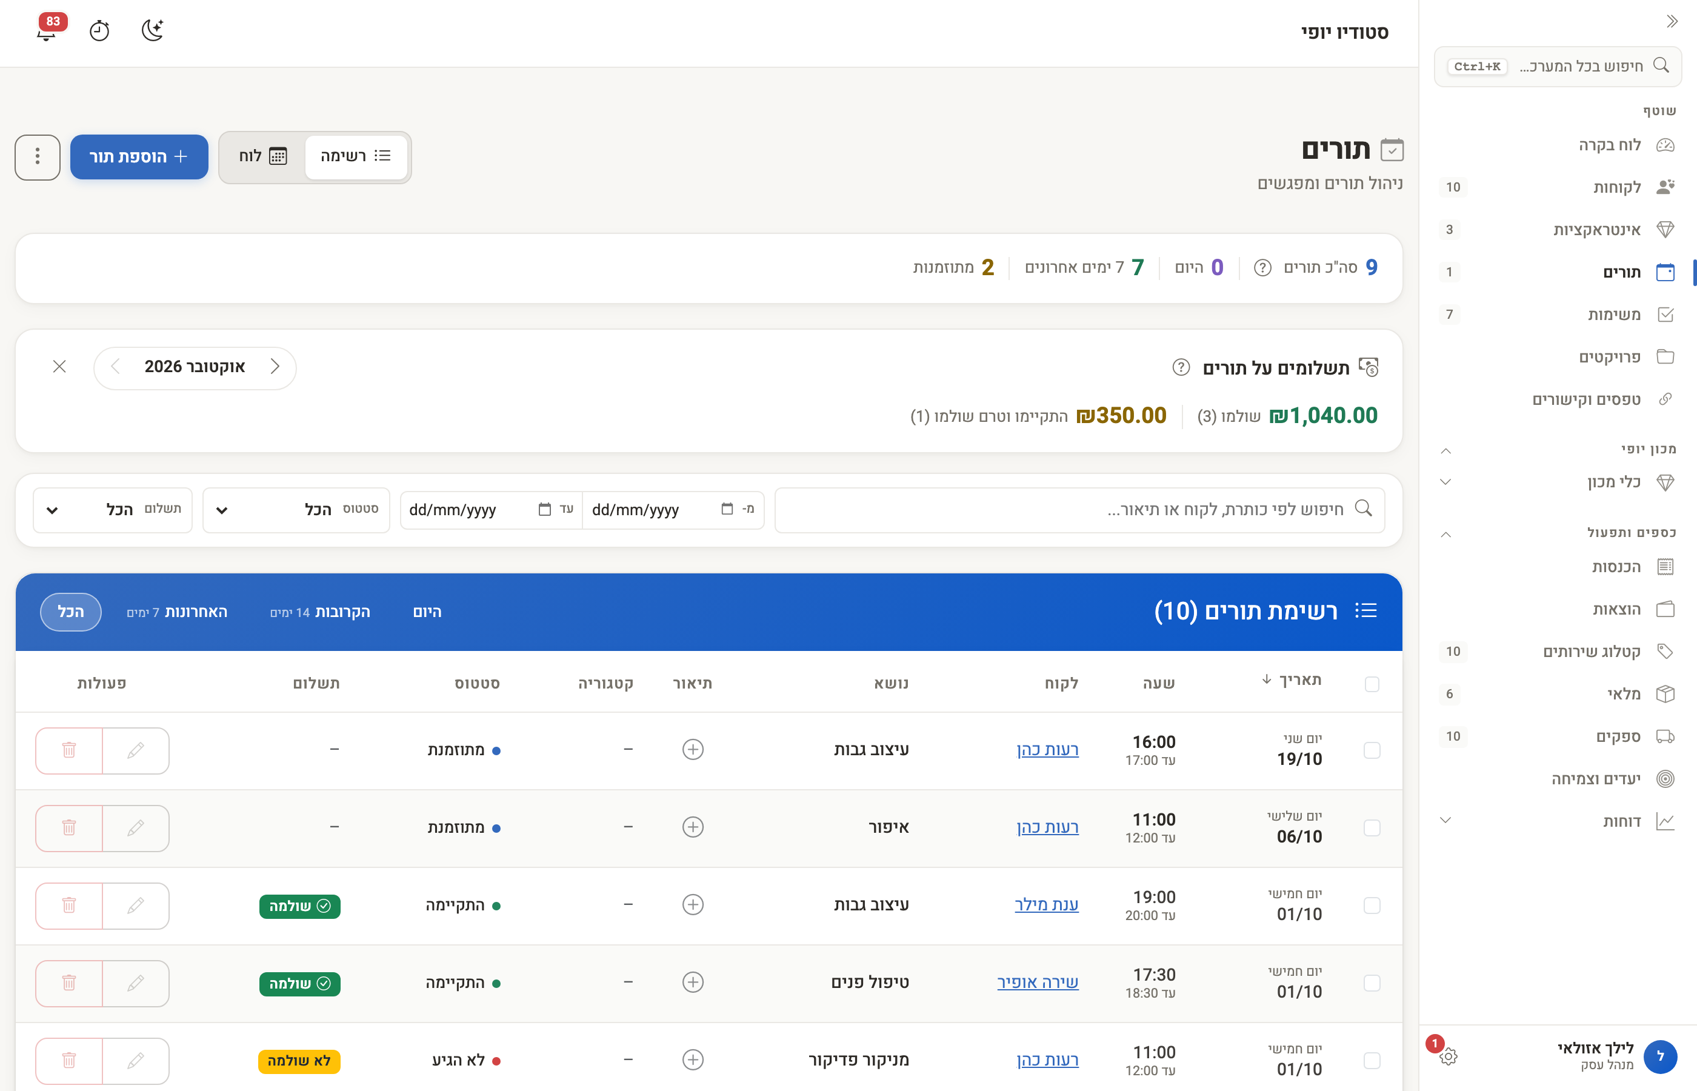Edit the 01/10 19:00 עיצוב גבות appointment
Viewport: 1697px width, 1091px height.
point(136,906)
